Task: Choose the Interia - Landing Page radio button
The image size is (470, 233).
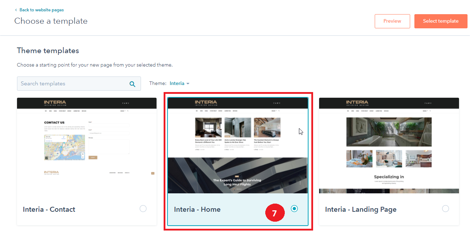Action: point(446,209)
